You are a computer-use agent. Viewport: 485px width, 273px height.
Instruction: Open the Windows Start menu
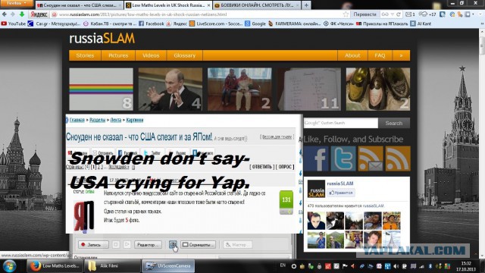click(9, 266)
